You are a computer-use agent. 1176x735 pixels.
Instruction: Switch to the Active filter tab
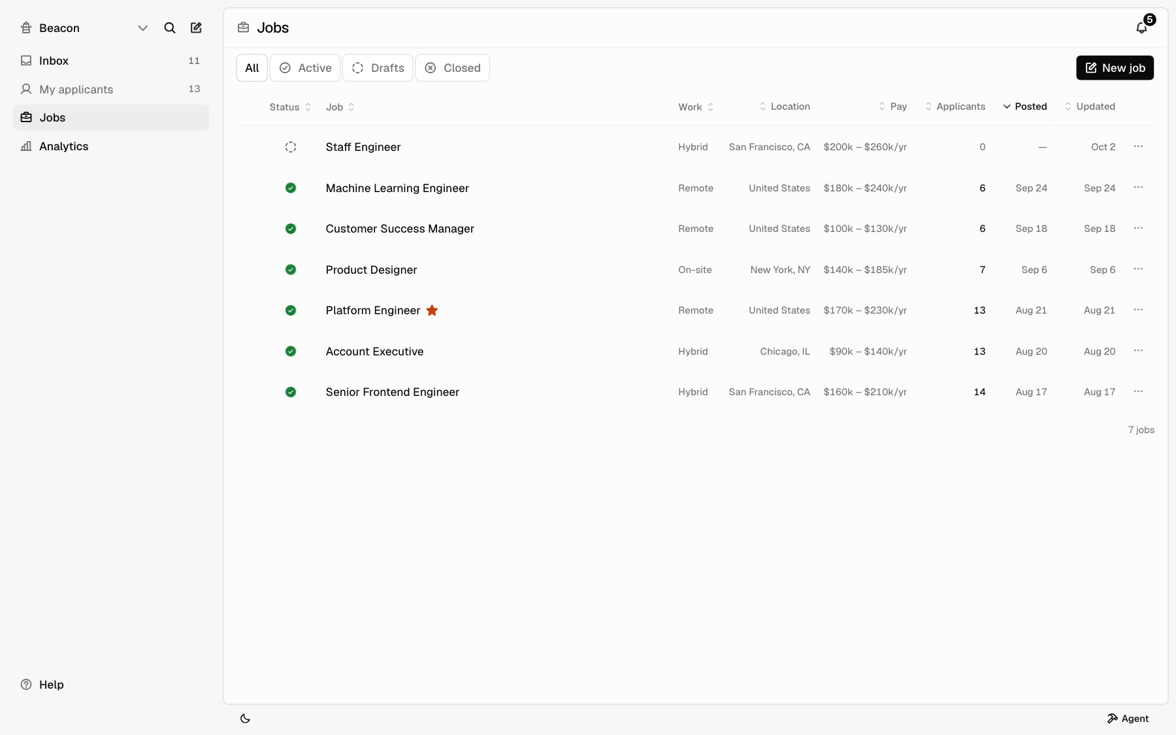click(x=305, y=68)
